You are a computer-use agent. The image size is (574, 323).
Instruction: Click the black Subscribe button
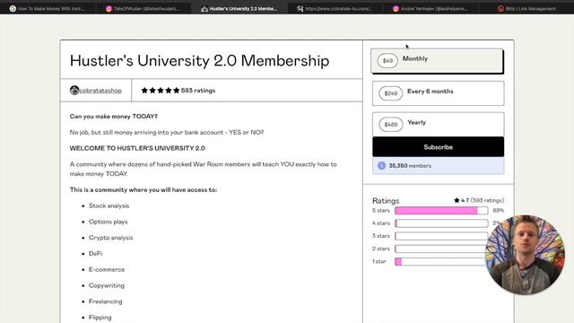tap(438, 147)
